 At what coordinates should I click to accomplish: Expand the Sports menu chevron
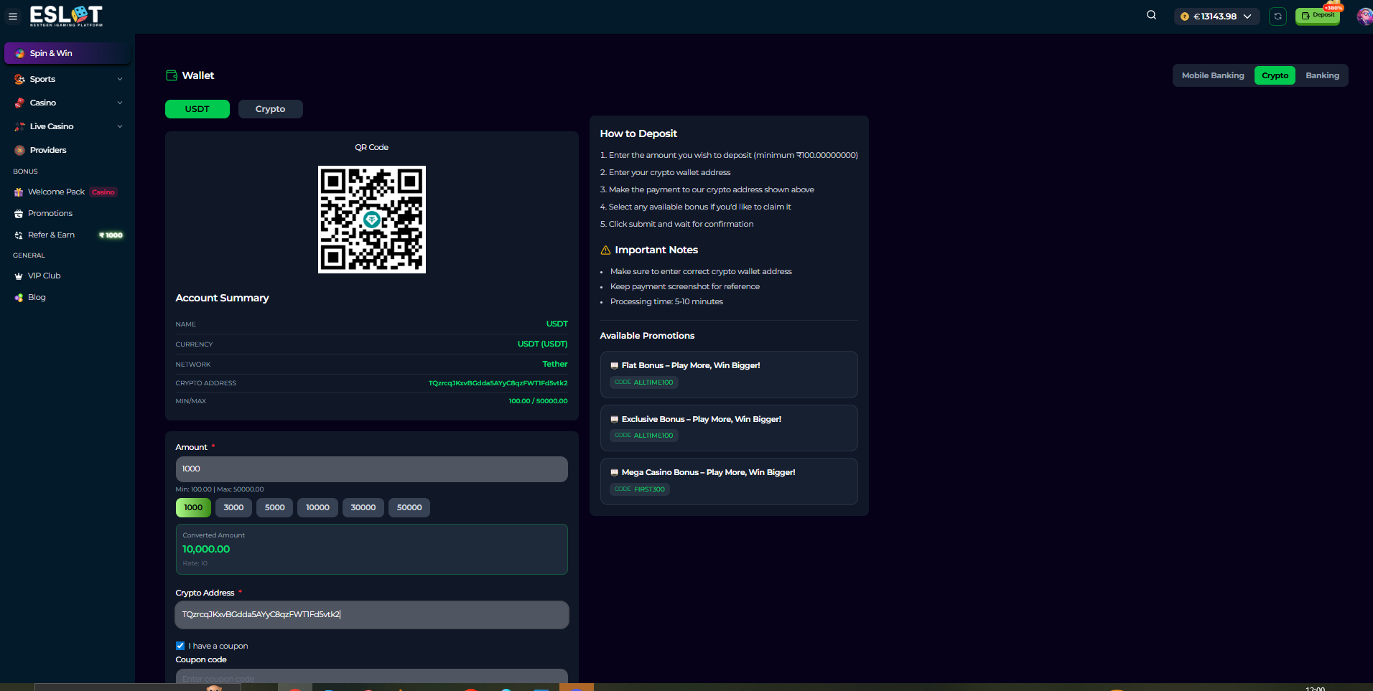click(120, 79)
